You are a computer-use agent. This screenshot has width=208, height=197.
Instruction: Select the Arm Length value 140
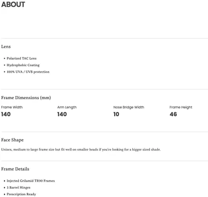click(62, 114)
